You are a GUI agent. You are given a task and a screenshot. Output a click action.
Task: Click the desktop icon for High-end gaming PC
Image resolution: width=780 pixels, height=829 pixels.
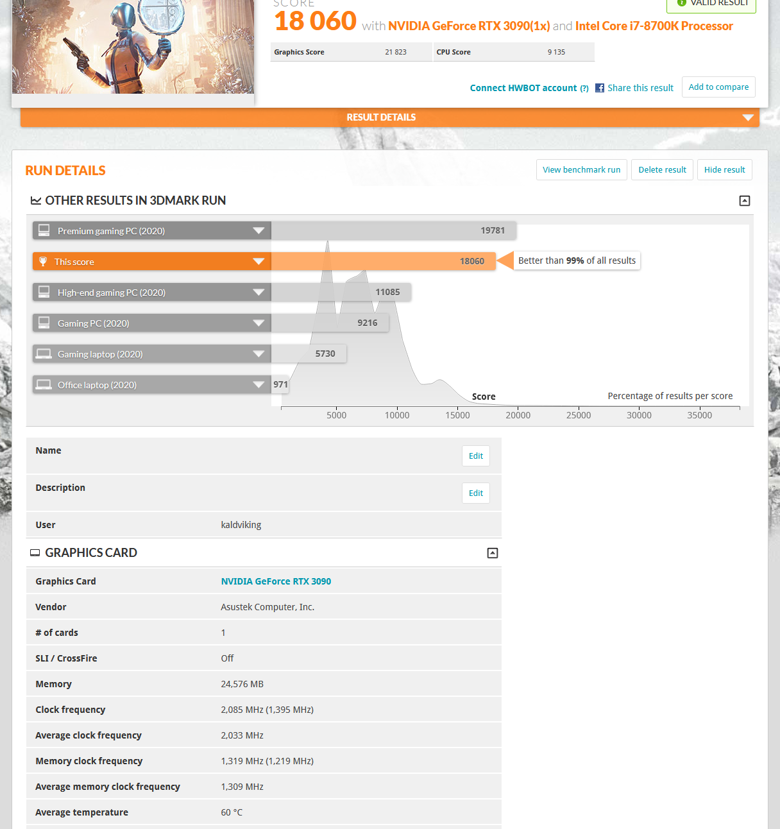44,292
